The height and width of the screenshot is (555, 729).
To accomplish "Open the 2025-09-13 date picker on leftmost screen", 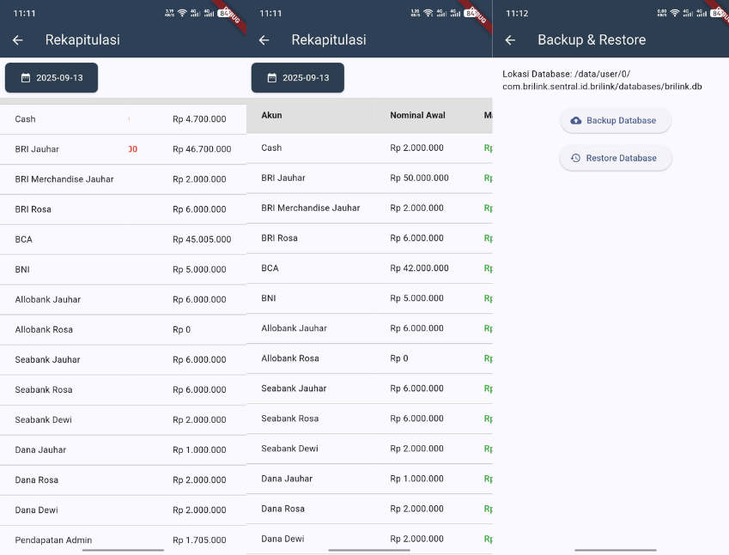I will click(x=52, y=78).
